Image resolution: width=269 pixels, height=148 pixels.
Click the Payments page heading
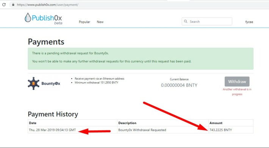[46, 42]
